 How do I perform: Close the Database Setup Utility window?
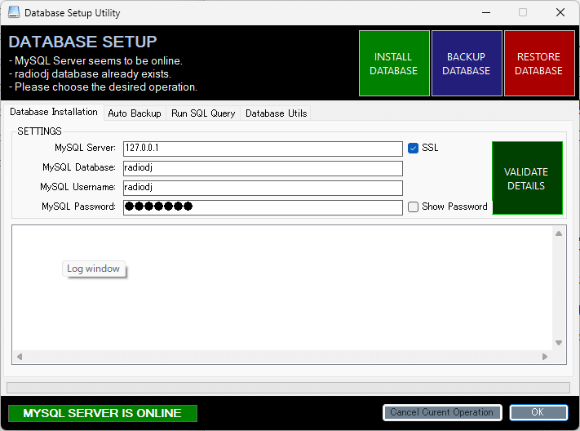click(560, 12)
